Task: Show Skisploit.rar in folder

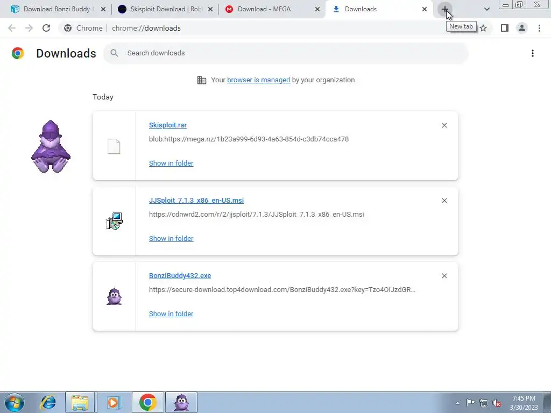Action: pos(171,163)
